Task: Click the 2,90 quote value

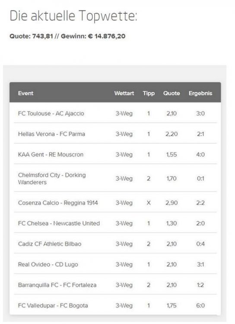Action: 171,203
